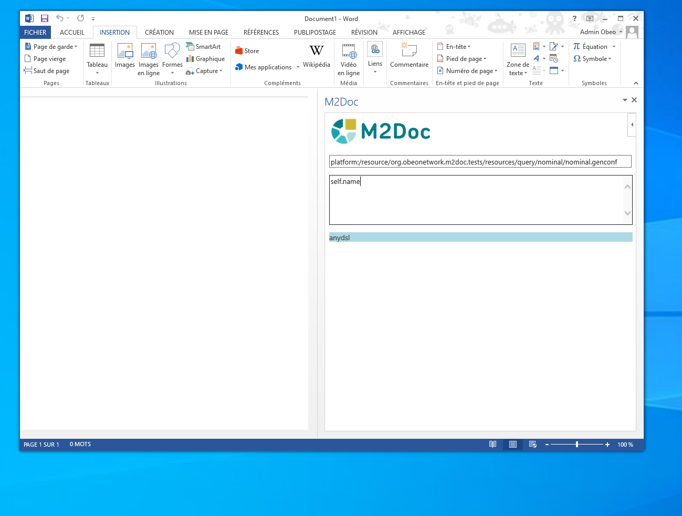
Task: Insert Images en ligne
Action: pyautogui.click(x=149, y=59)
